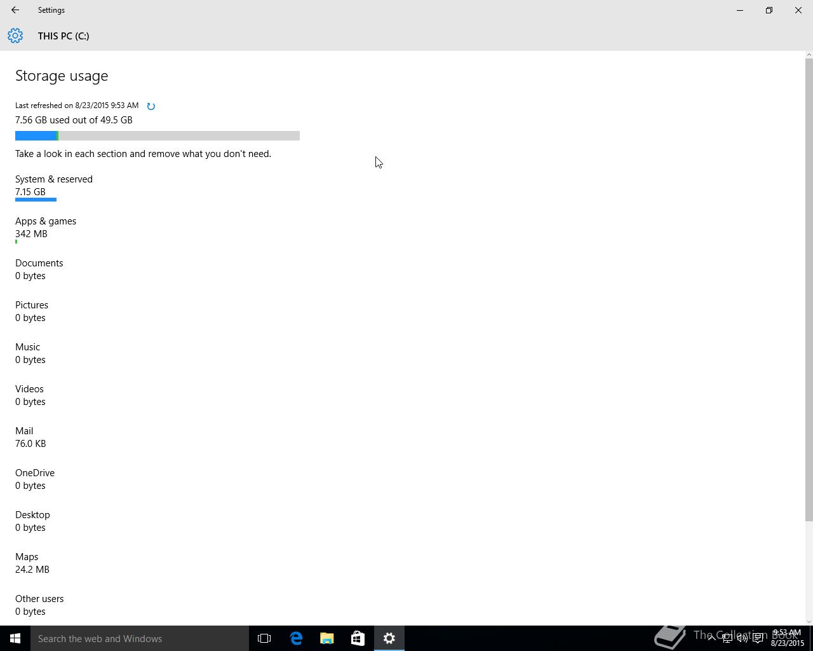Open OneDrive storage section
Image resolution: width=813 pixels, height=651 pixels.
(x=35, y=479)
